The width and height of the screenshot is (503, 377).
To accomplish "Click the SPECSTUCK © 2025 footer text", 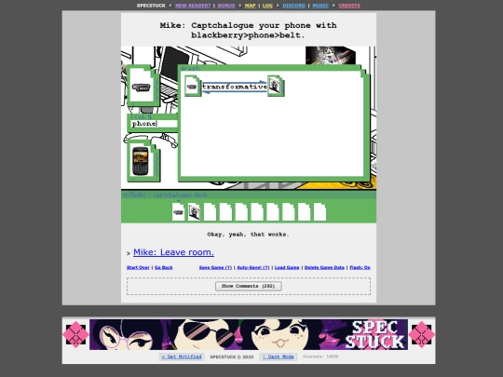I will coord(232,357).
